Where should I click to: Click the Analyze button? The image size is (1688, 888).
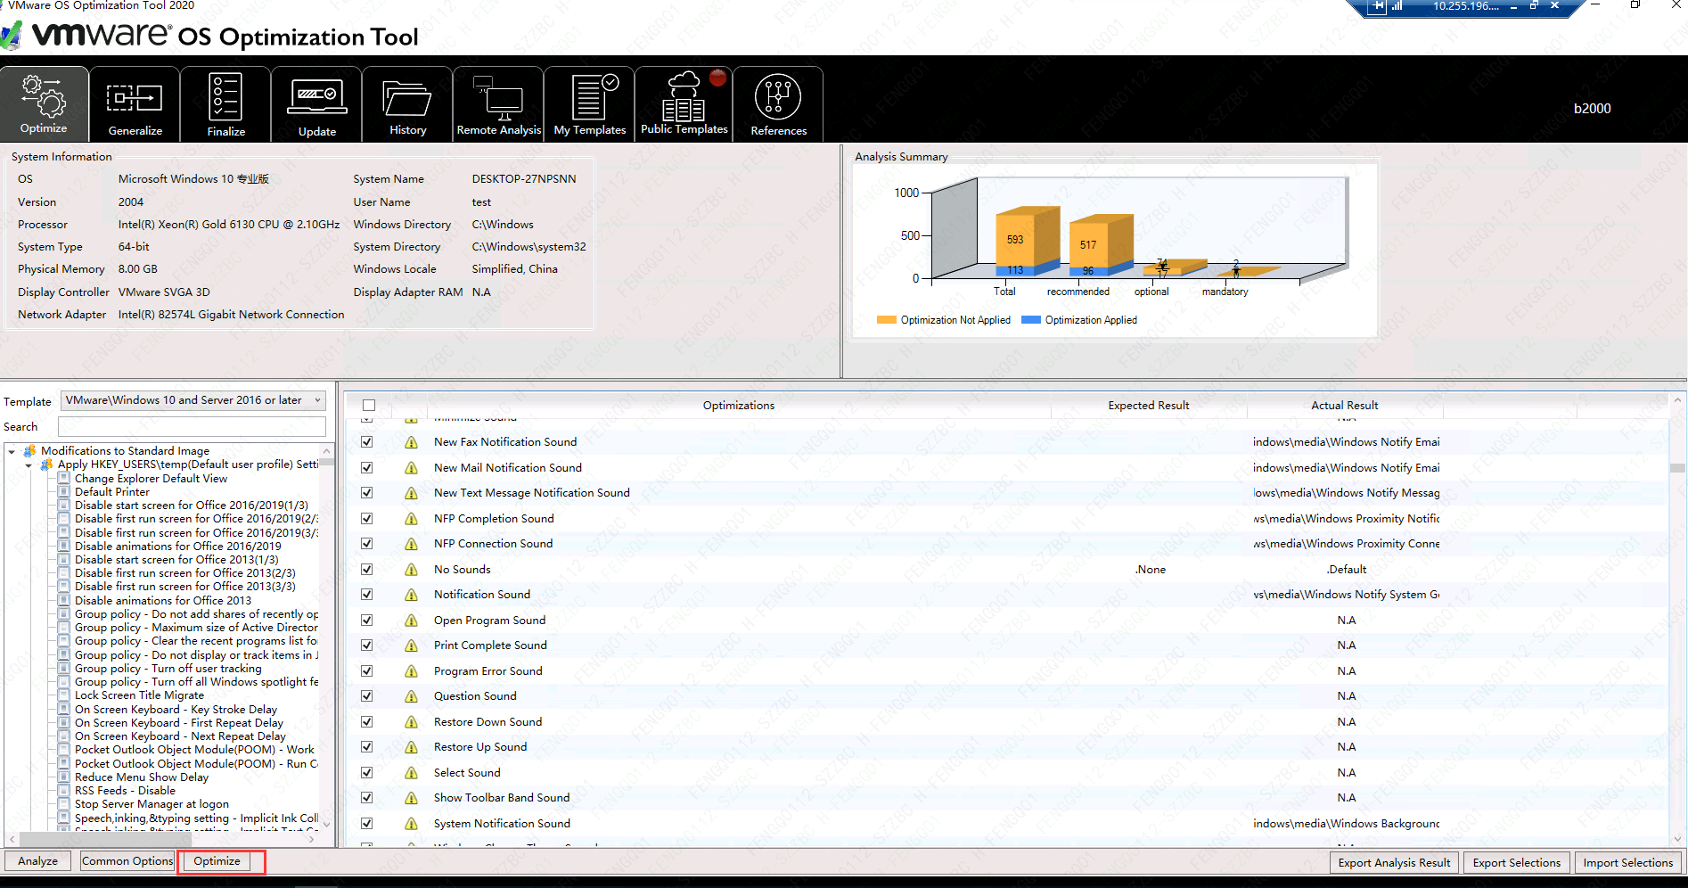(x=37, y=860)
